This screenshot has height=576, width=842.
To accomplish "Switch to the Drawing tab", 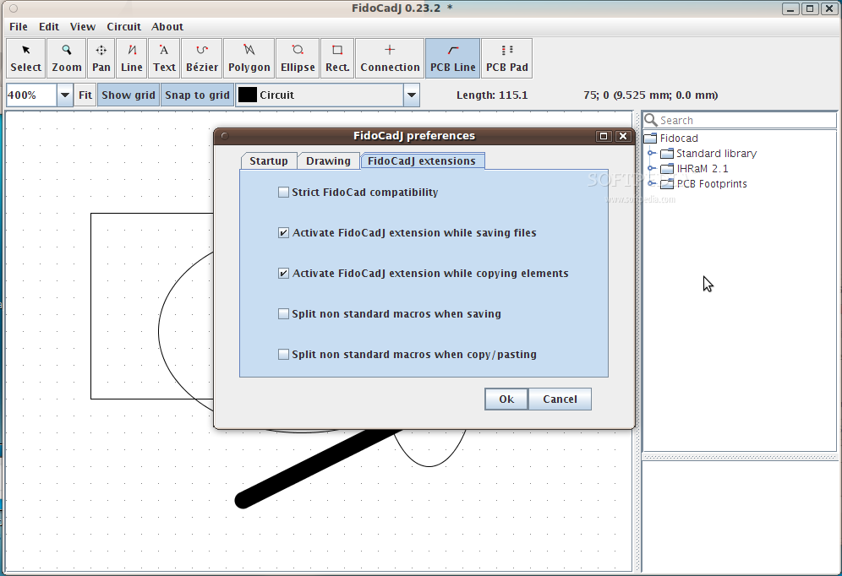I will coord(328,161).
